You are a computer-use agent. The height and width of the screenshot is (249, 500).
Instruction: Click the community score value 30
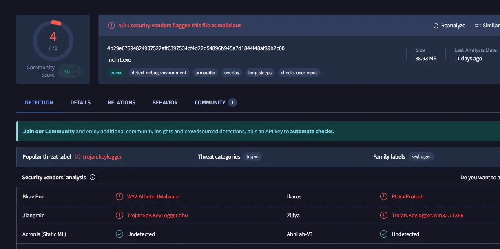(x=67, y=72)
